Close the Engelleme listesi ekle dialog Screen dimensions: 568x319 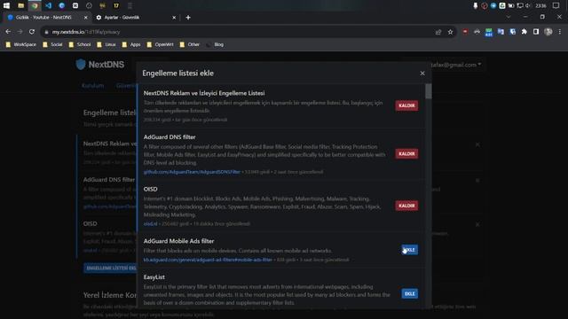(422, 73)
